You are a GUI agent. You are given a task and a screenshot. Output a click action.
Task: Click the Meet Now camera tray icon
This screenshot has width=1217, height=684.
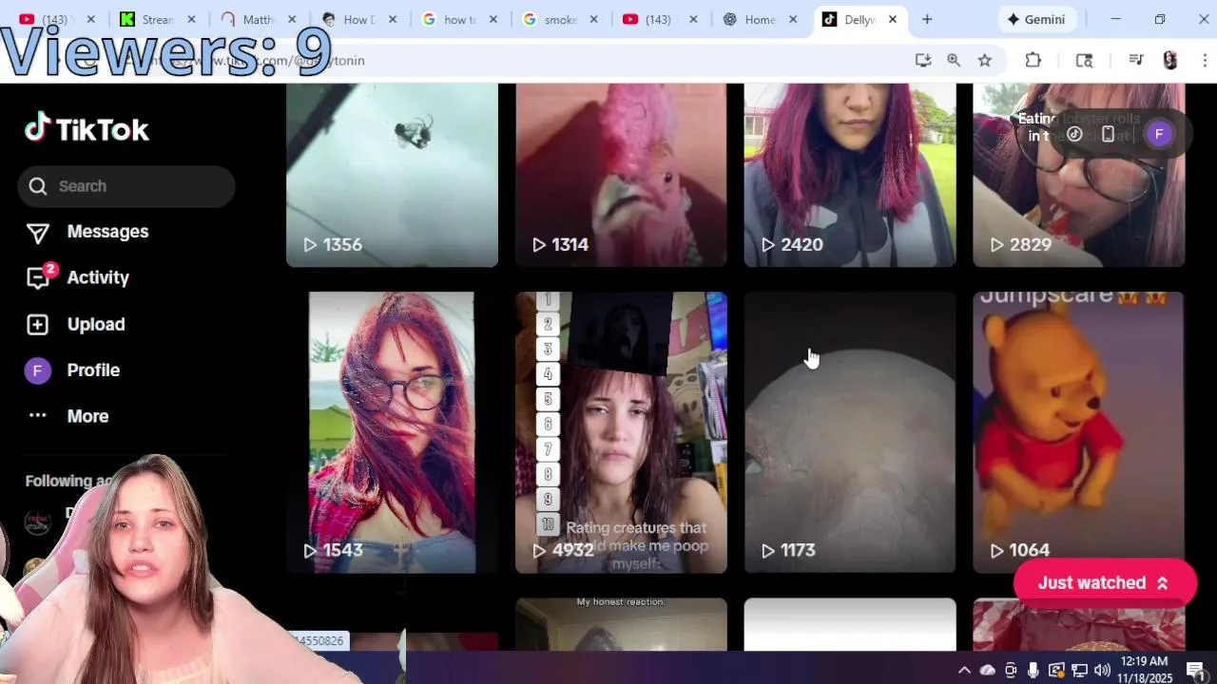(1011, 670)
